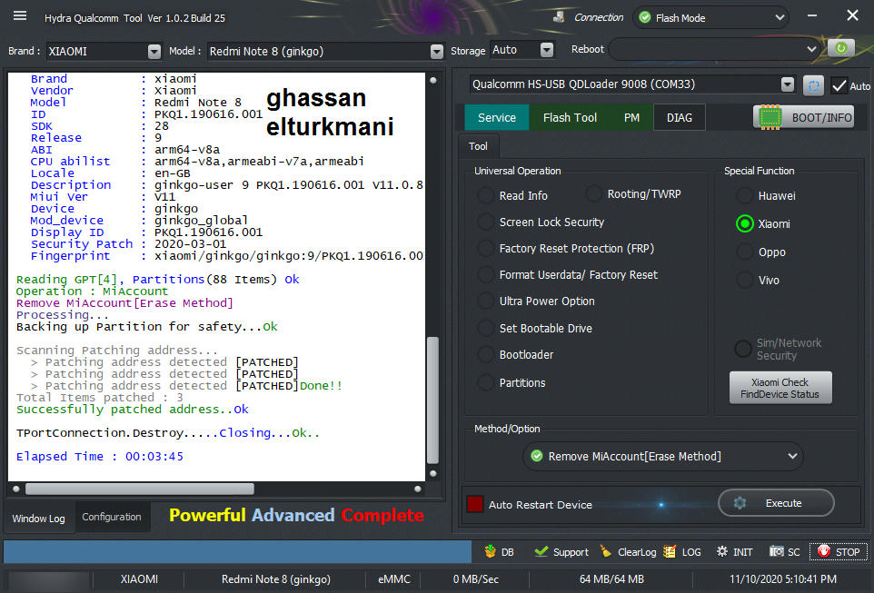Open the Window Log tab
This screenshot has height=593, width=874.
pyautogui.click(x=38, y=518)
